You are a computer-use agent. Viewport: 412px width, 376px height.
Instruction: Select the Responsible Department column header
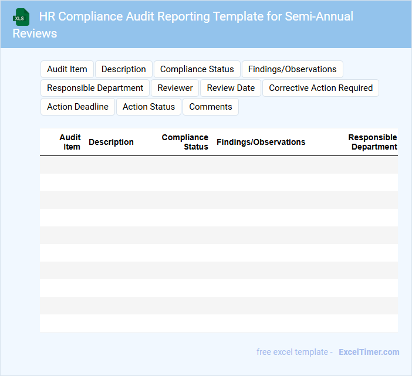(x=373, y=142)
